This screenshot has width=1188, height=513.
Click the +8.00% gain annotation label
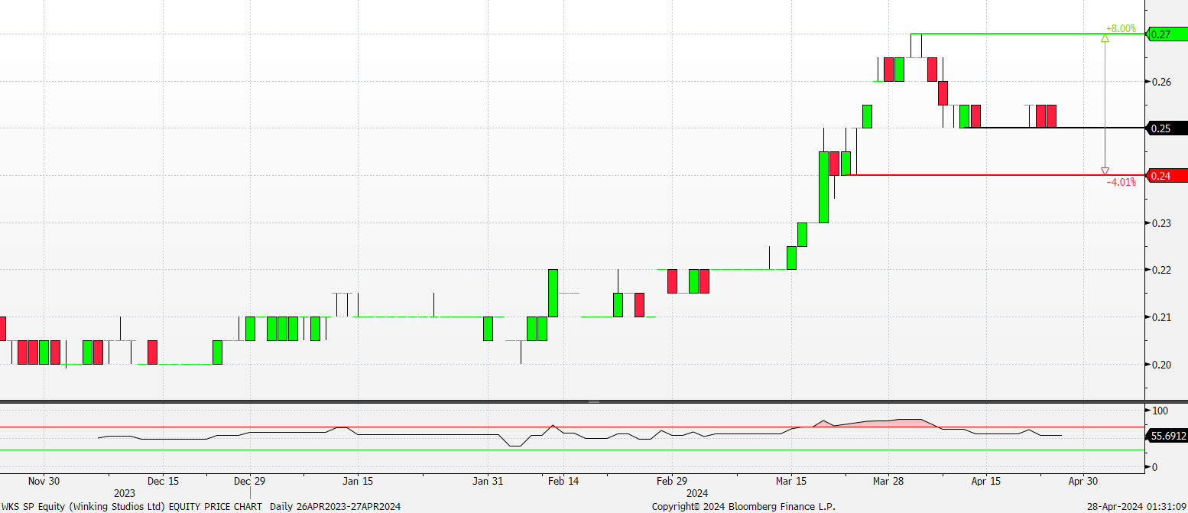[1120, 29]
